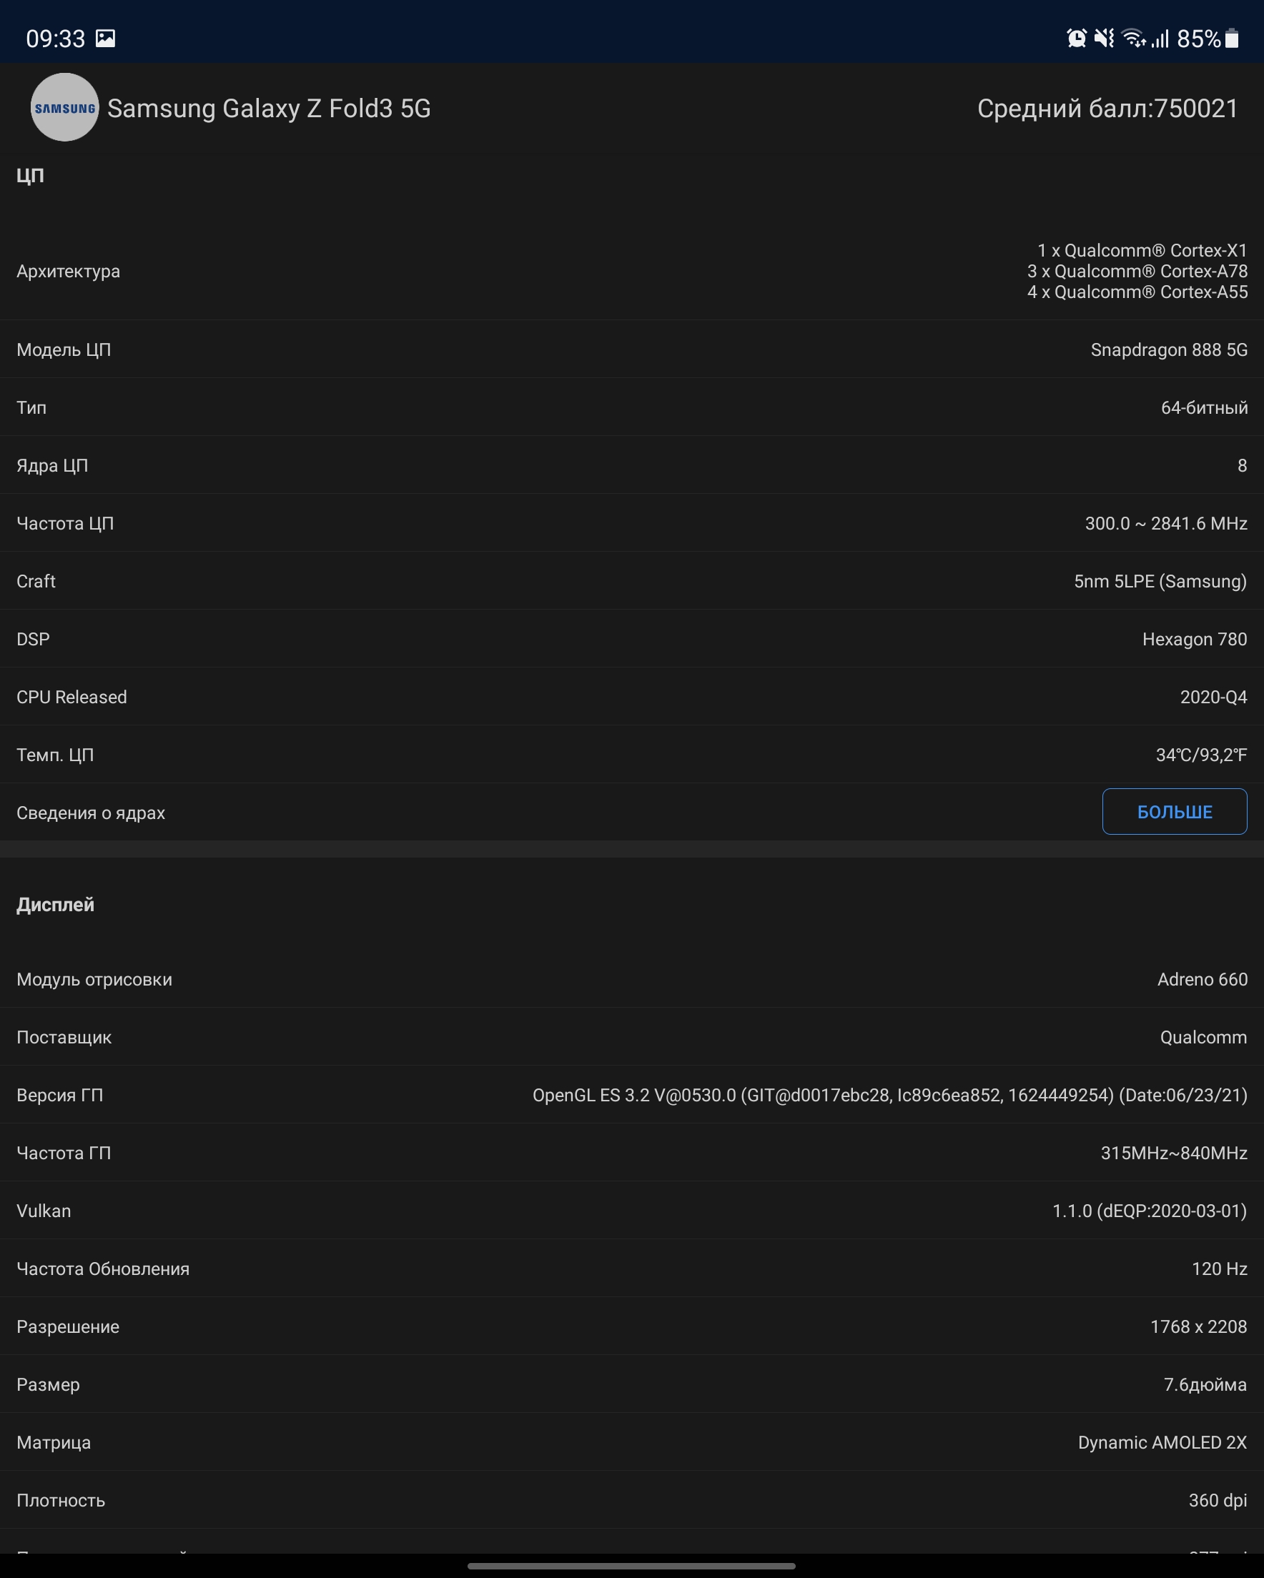
Task: Tap the bottom navigation gesture handle
Action: click(631, 1566)
